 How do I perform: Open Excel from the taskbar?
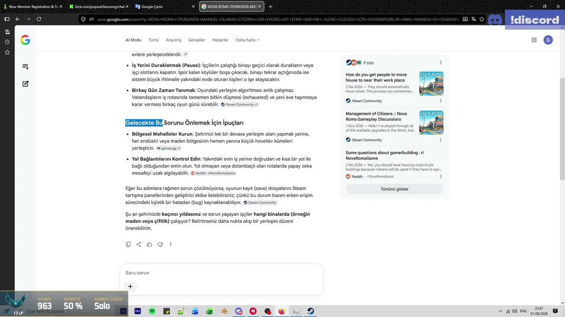[x=210, y=311]
